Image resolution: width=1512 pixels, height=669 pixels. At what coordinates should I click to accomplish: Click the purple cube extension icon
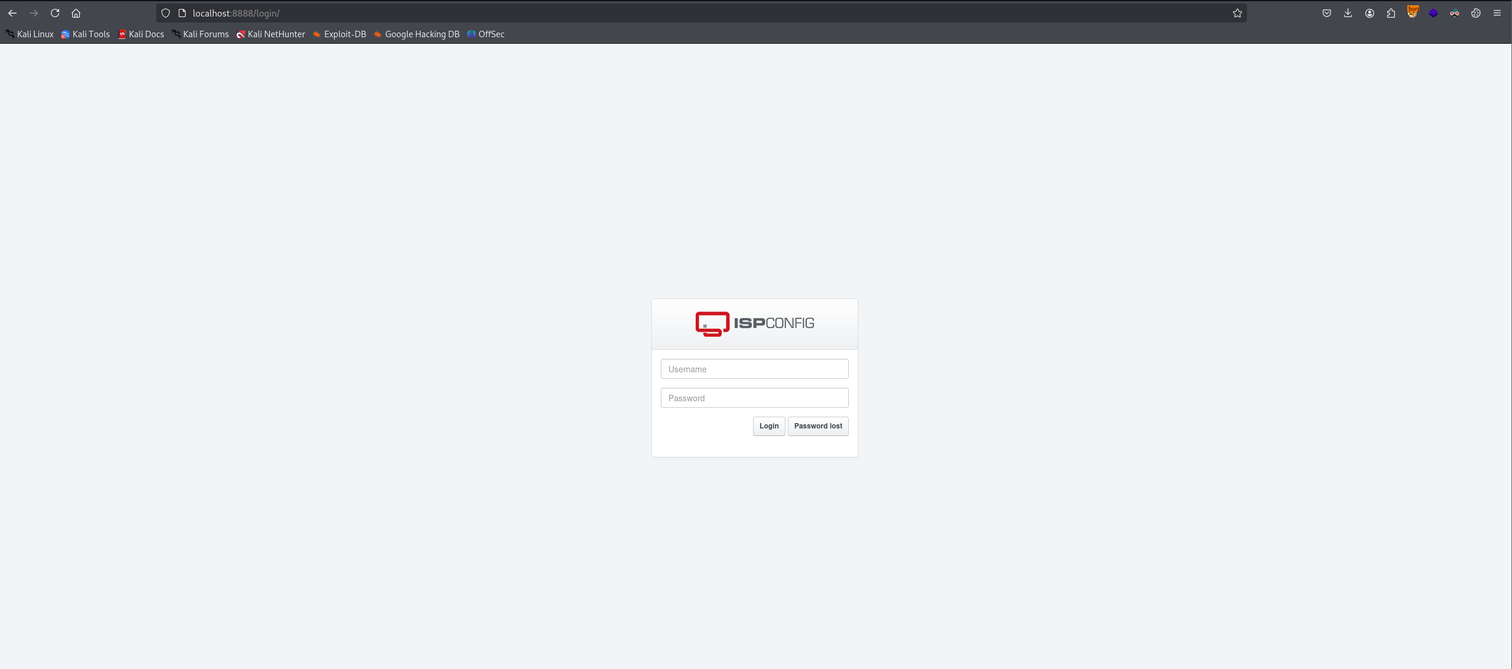pyautogui.click(x=1433, y=13)
